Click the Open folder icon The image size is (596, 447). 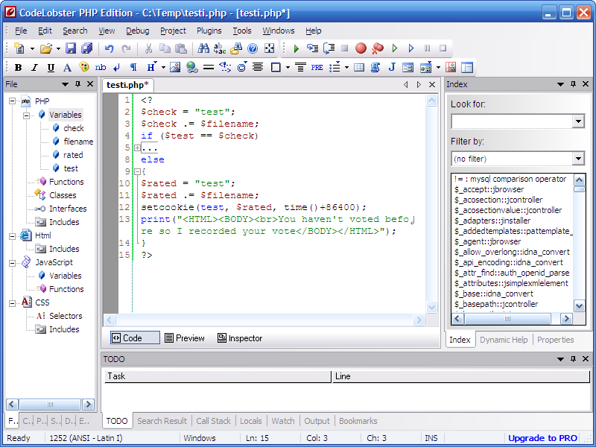pos(46,48)
